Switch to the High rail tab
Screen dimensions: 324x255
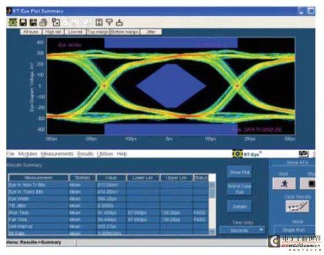tap(53, 32)
